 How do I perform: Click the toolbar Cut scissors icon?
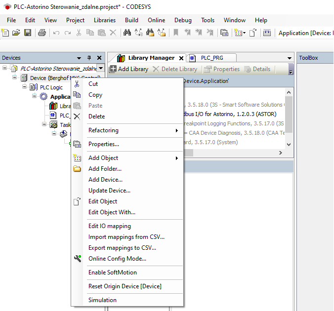pyautogui.click(x=79, y=33)
